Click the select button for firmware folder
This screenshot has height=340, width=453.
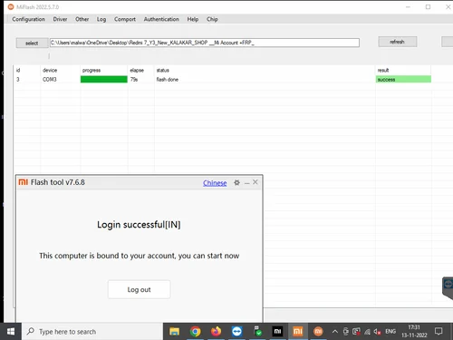pos(32,43)
